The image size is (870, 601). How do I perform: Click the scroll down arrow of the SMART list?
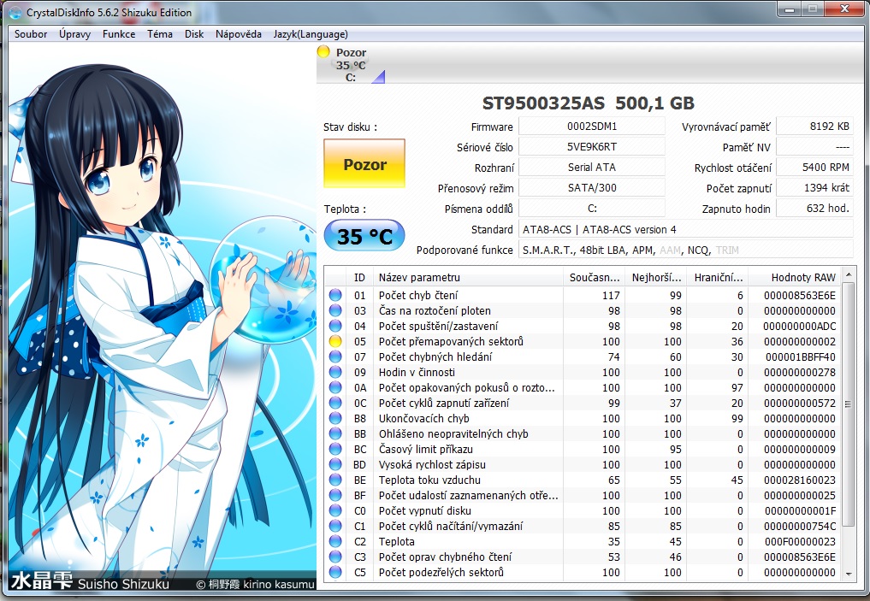(x=848, y=574)
